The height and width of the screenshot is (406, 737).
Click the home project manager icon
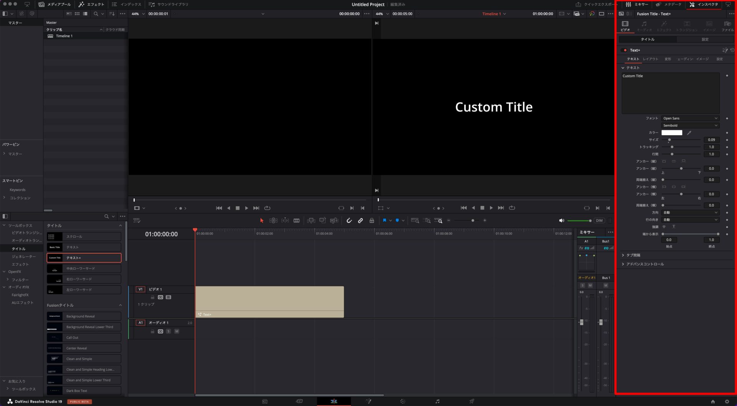pos(713,401)
